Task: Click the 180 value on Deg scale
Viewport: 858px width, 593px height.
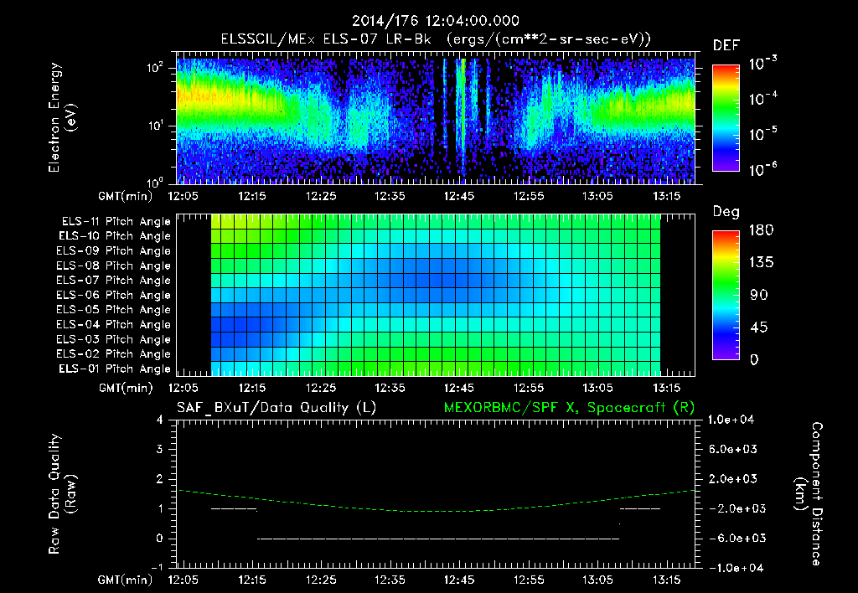Action: 761,230
